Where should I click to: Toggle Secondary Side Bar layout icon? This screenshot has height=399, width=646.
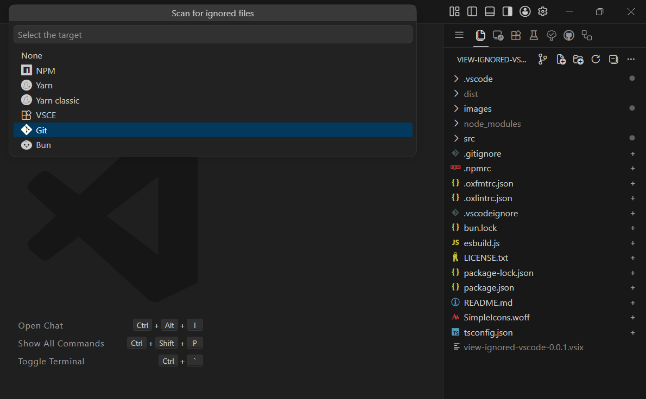[x=508, y=11]
